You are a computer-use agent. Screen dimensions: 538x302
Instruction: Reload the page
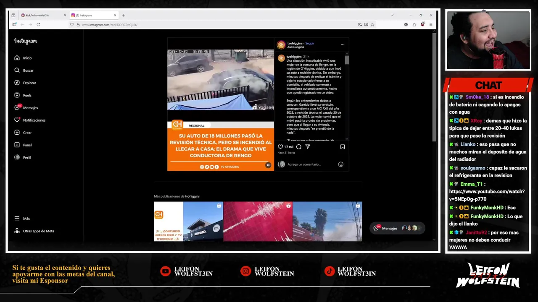point(38,24)
